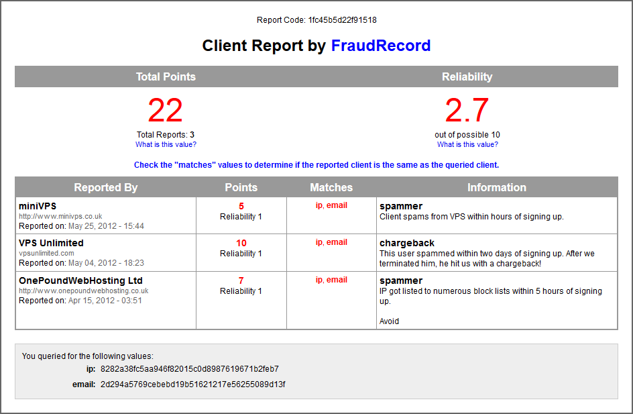Screen dimensions: 633x414
Task: Click the 'This user spammed within two days' description
Action: click(487, 258)
